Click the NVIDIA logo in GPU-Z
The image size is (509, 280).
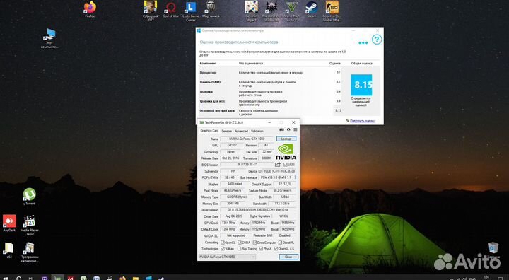[286, 152]
